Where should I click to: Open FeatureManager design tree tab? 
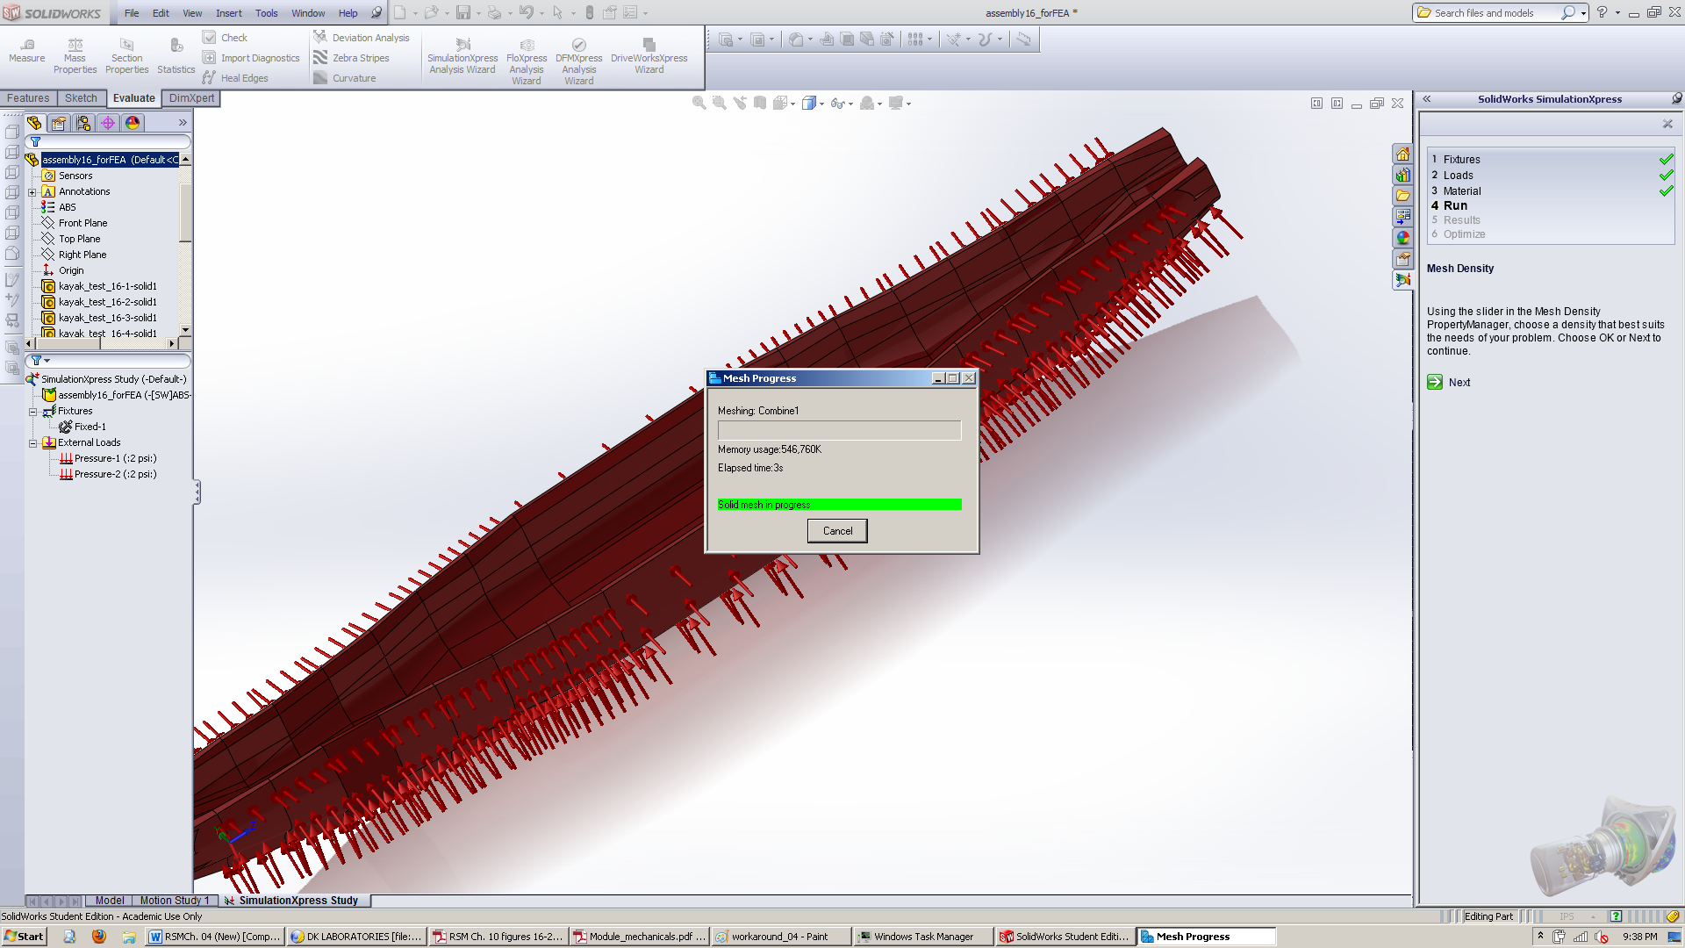coord(34,123)
